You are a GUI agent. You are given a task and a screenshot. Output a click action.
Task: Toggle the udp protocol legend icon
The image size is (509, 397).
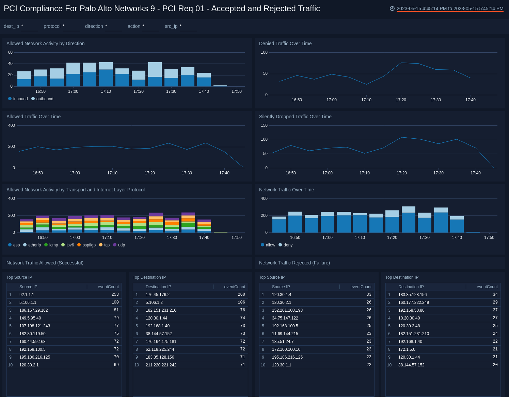(114, 245)
